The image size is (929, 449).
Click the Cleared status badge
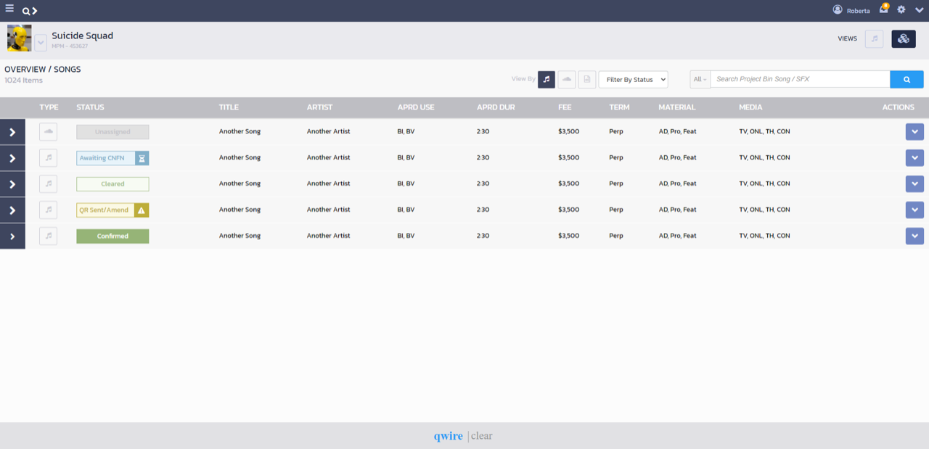coord(112,184)
